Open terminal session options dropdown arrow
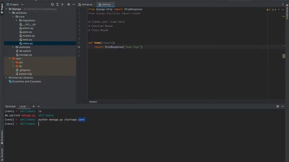The width and height of the screenshot is (289, 162). click(38, 106)
